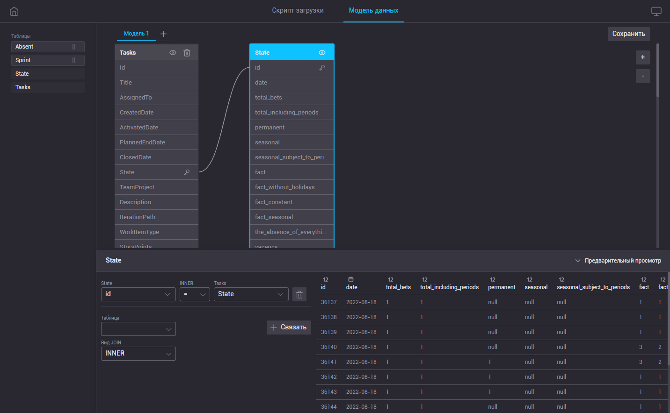Select WorkItemType field in Tasks table
This screenshot has height=413, width=670.
point(157,232)
